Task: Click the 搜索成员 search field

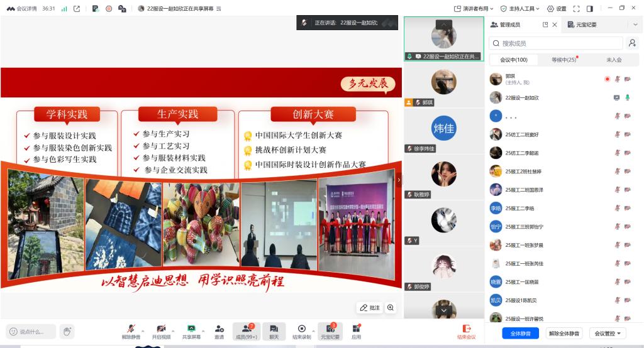Action: [x=556, y=43]
